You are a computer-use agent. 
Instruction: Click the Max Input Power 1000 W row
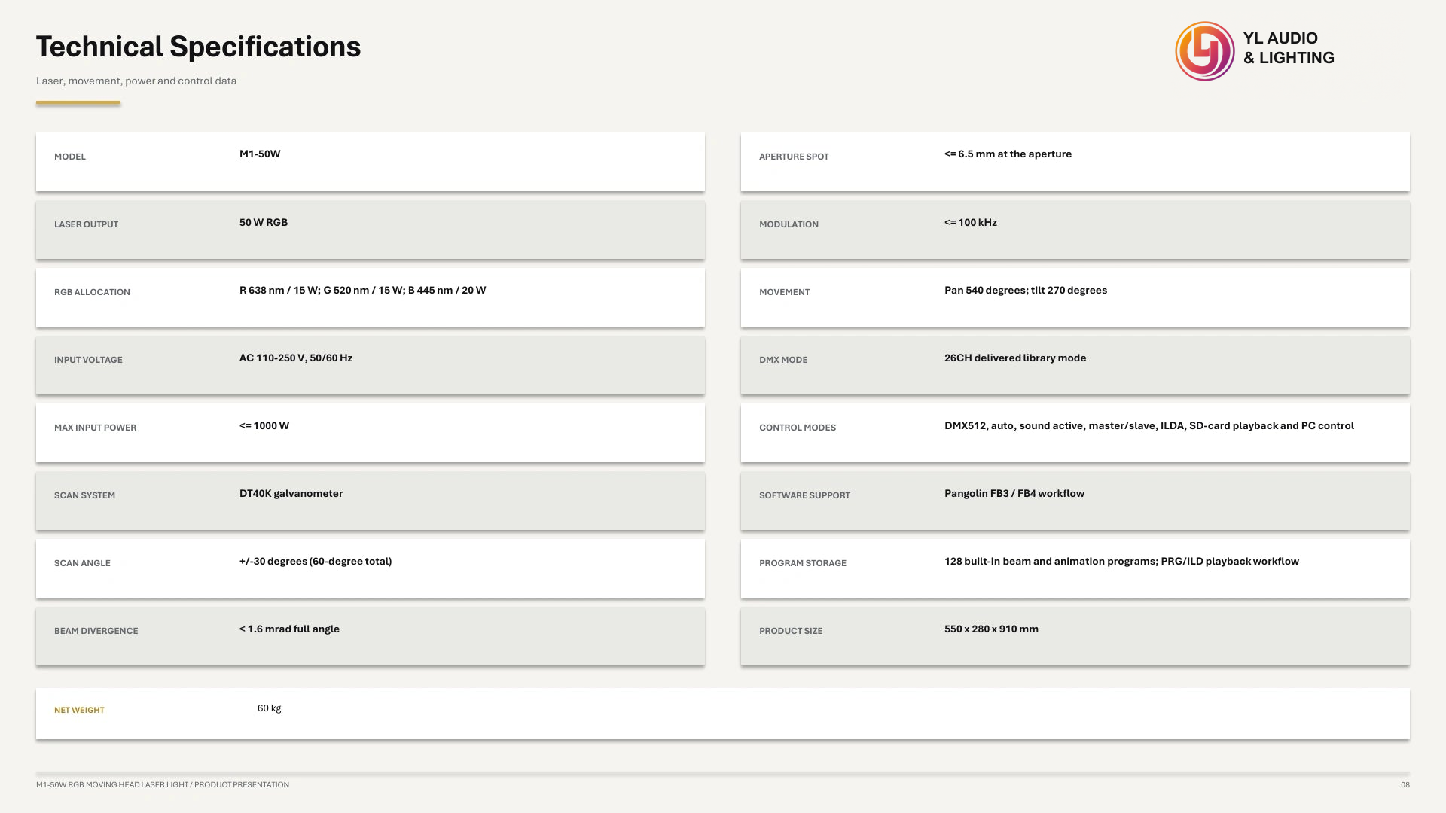tap(371, 433)
